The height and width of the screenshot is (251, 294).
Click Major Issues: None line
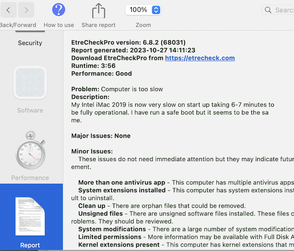[101, 136]
